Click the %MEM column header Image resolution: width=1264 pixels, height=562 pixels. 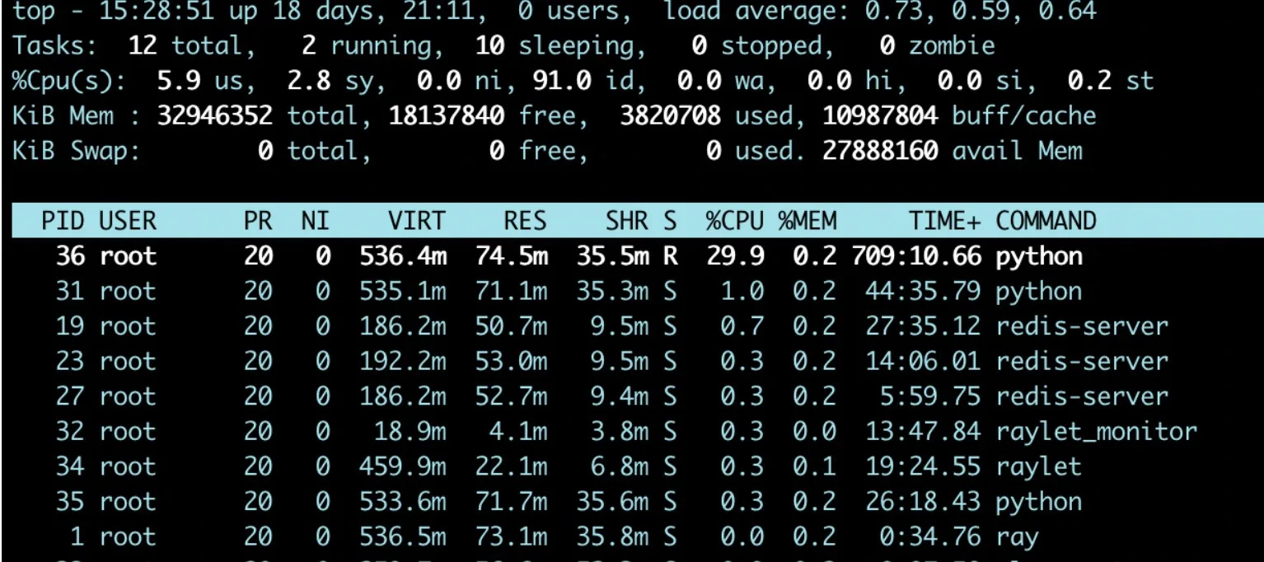pyautogui.click(x=808, y=221)
